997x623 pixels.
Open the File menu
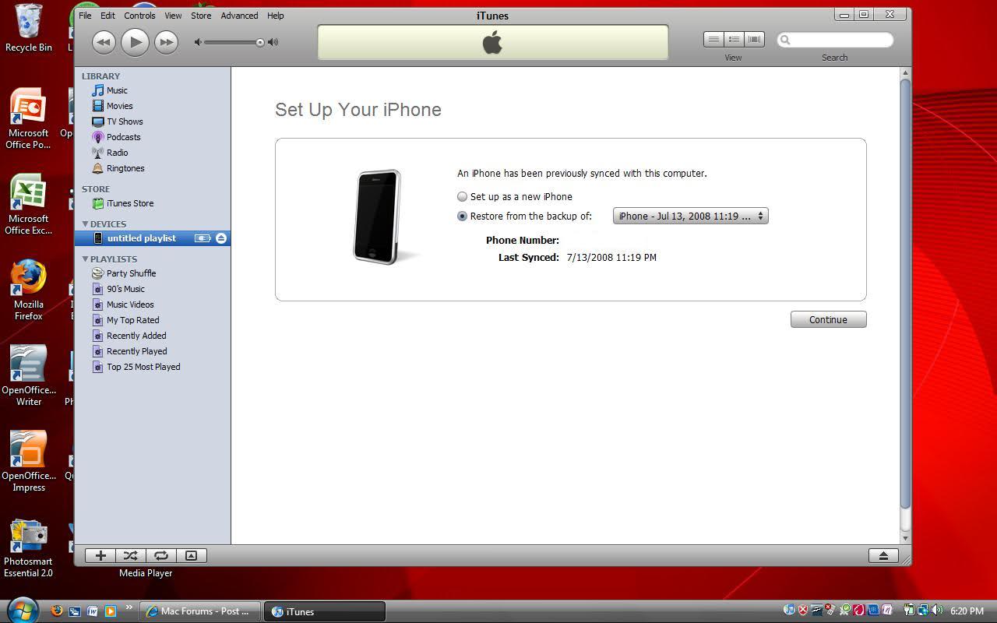pos(85,16)
